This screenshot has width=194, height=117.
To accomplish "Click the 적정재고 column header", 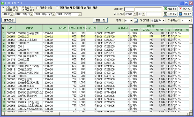I will click(x=123, y=28).
